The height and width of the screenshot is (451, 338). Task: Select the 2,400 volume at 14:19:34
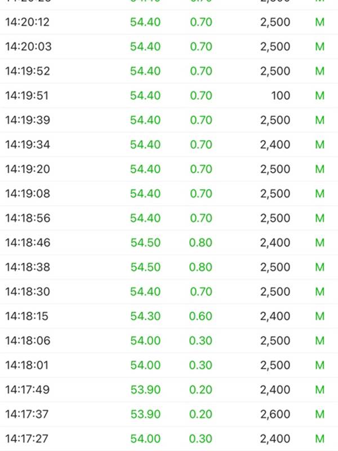(275, 144)
